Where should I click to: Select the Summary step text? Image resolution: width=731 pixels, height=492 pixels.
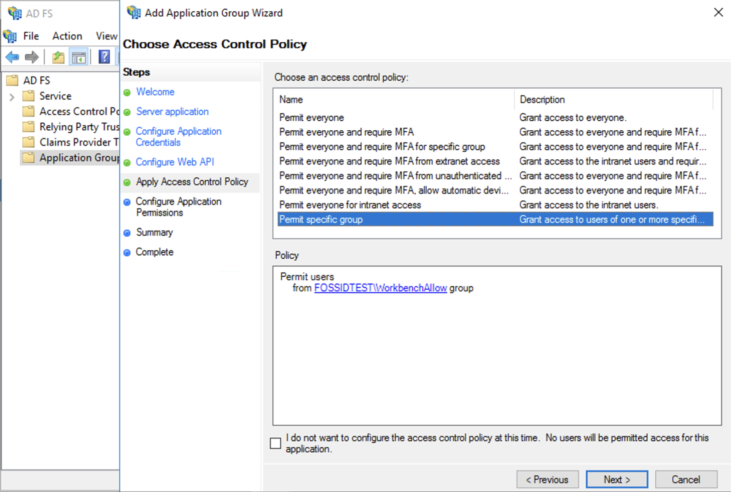pyautogui.click(x=154, y=232)
